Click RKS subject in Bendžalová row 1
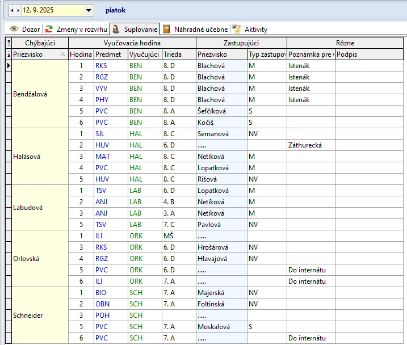407x345 pixels. (111, 66)
